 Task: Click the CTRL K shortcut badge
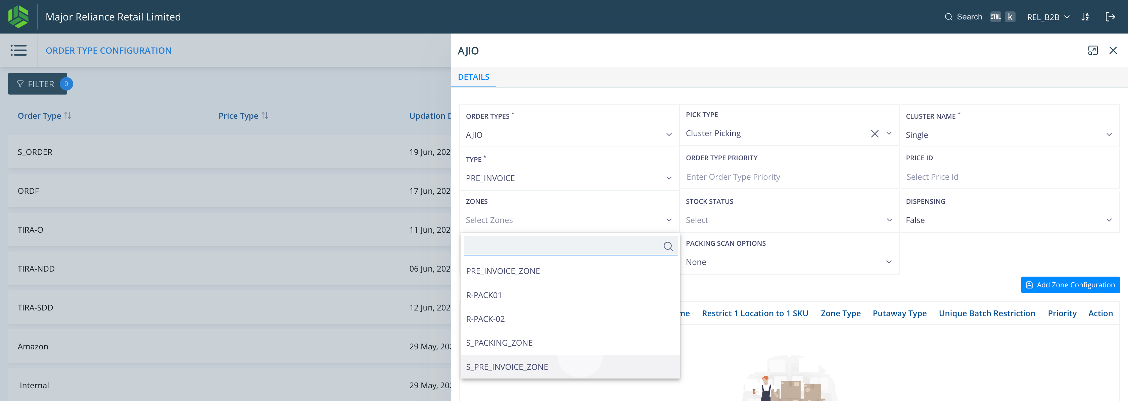pos(1002,17)
